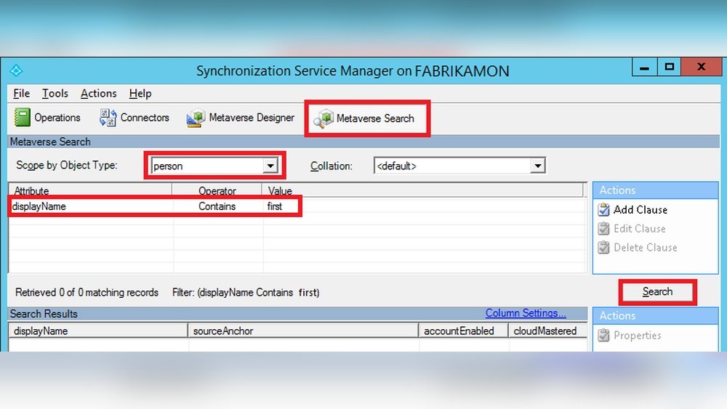
Task: Click the Filter: (displayName Contains first) text
Action: coord(246,292)
